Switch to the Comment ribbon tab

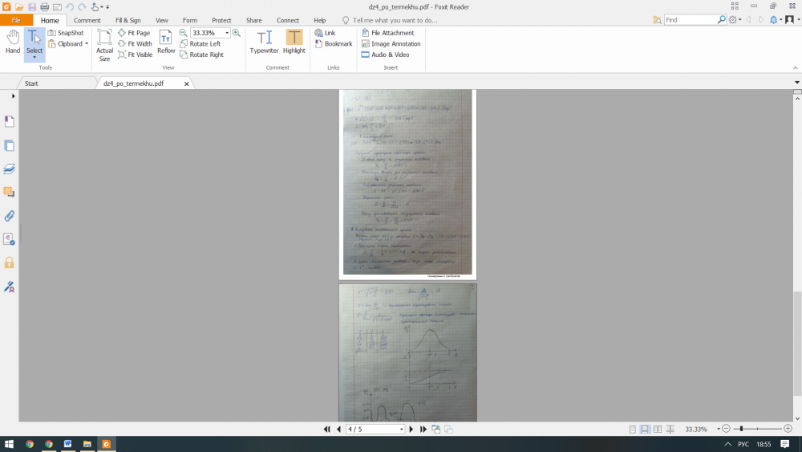[x=87, y=20]
